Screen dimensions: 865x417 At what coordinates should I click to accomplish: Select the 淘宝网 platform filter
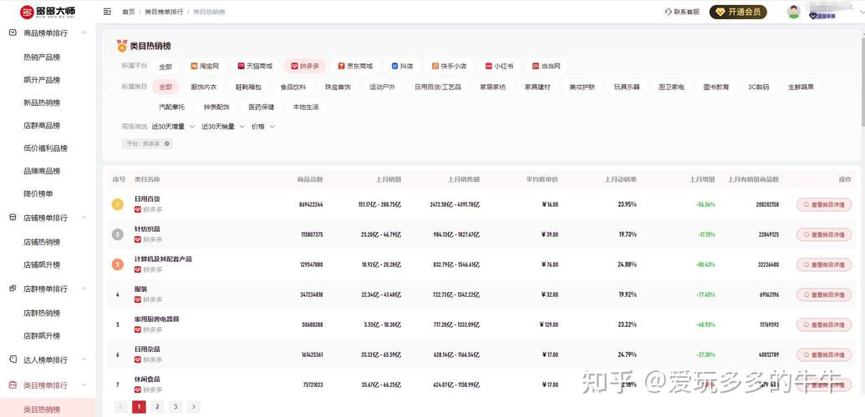(205, 66)
